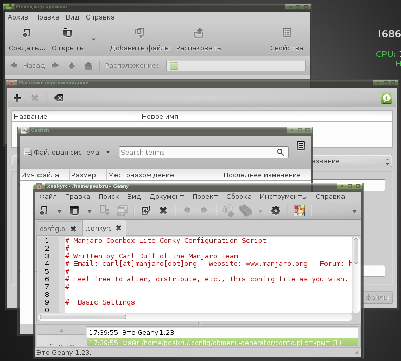The width and height of the screenshot is (401, 361).
Task: Click Execute gear icon in Geany toolbar
Action: click(275, 211)
